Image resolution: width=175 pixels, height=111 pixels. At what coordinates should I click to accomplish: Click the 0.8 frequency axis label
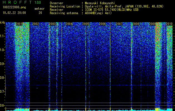(x=2, y=78)
